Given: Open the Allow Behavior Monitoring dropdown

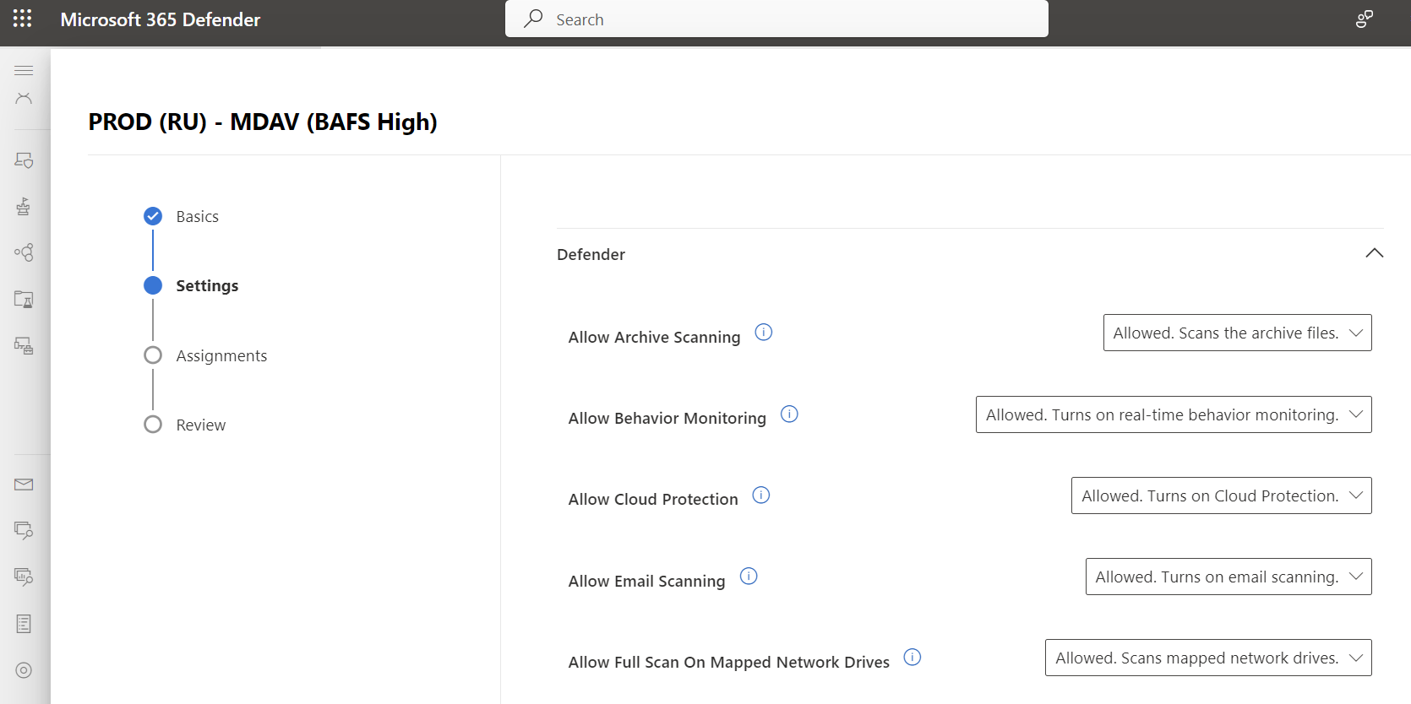Looking at the screenshot, I should pyautogui.click(x=1174, y=414).
